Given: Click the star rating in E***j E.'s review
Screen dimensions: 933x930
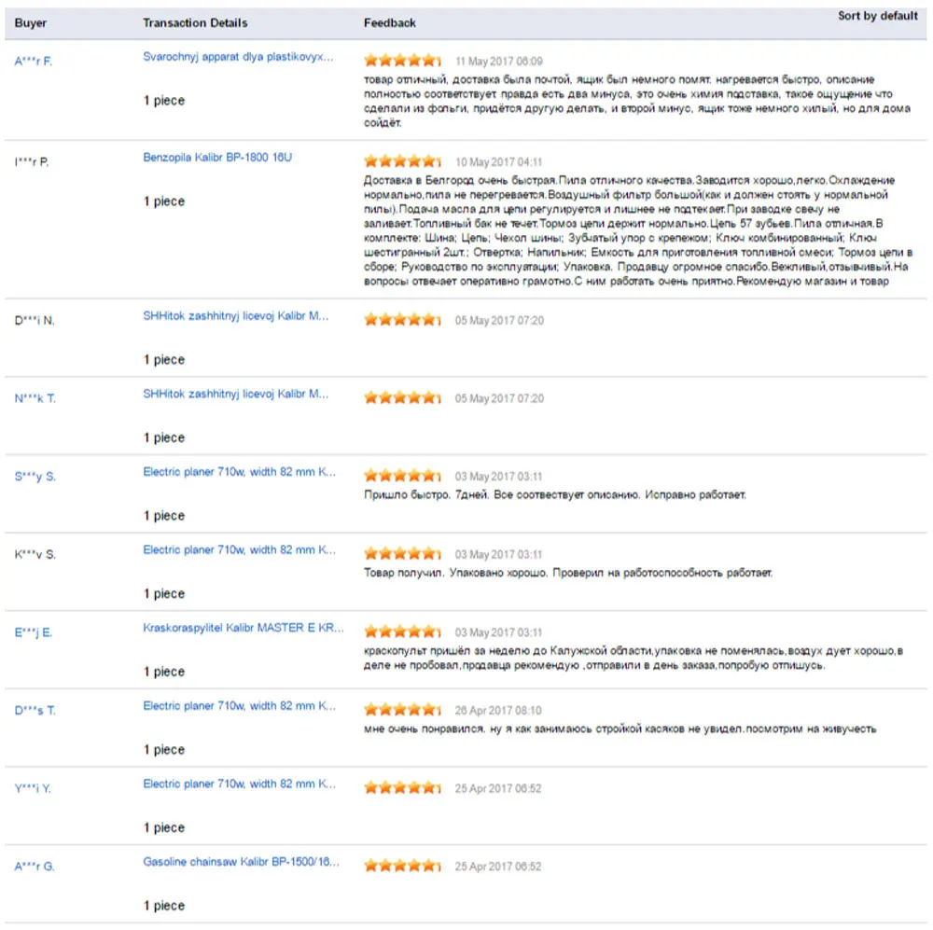Looking at the screenshot, I should tap(402, 632).
